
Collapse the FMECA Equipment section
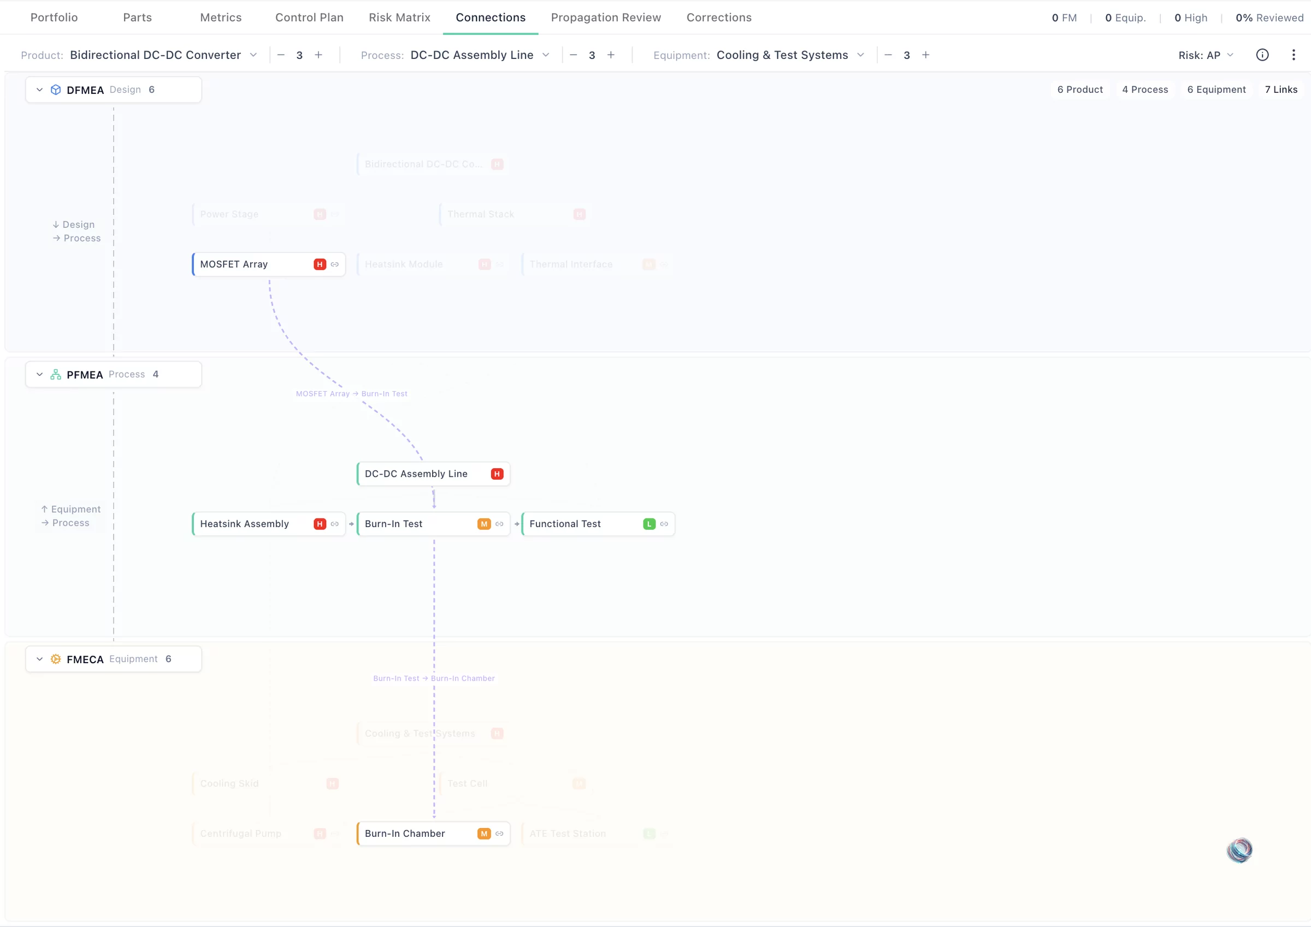[x=39, y=659]
